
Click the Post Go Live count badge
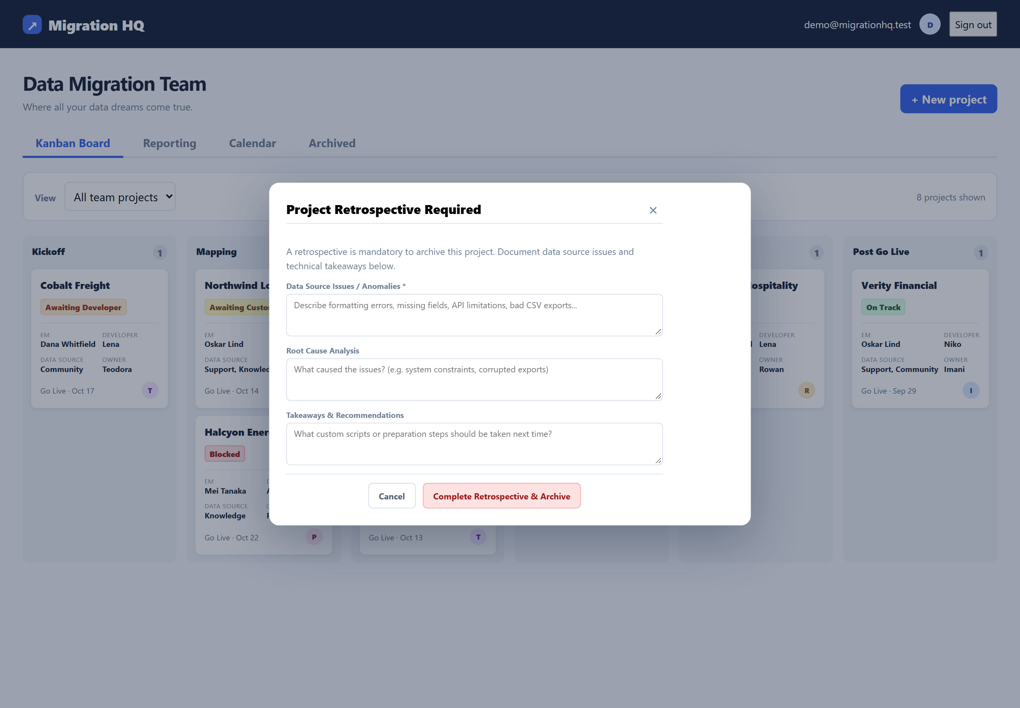981,252
